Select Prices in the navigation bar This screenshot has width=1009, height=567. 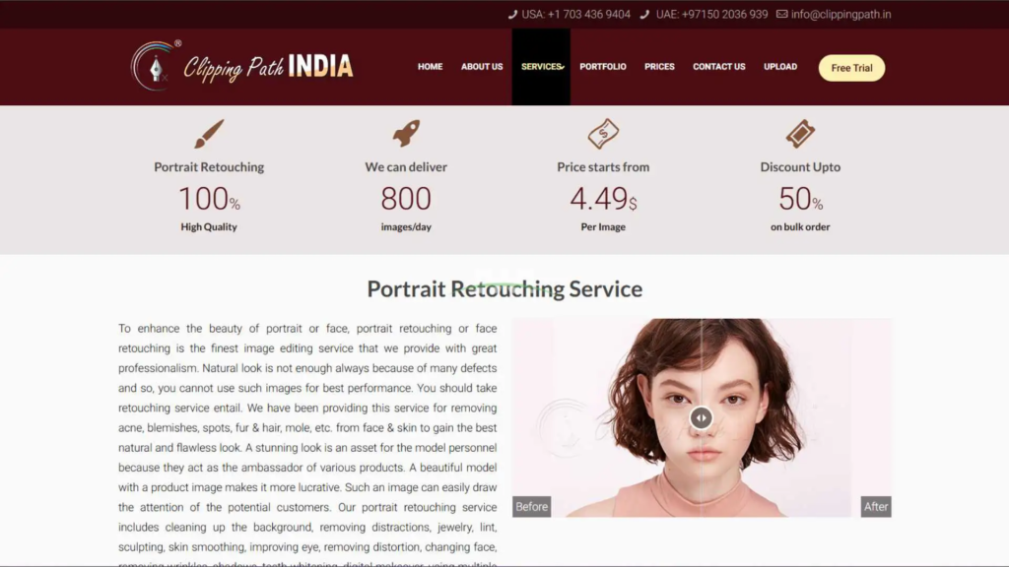659,67
